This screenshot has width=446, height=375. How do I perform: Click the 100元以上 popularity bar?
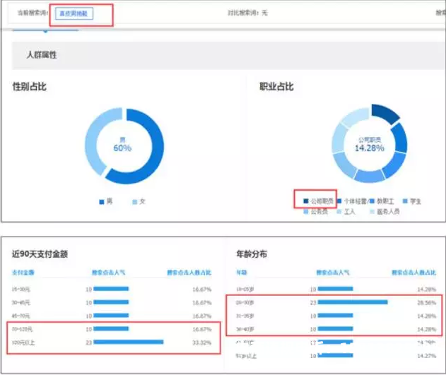click(x=131, y=342)
